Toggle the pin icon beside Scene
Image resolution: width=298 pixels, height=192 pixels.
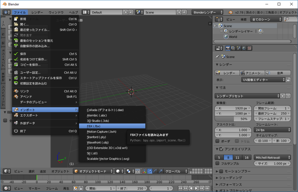[x=217, y=57]
